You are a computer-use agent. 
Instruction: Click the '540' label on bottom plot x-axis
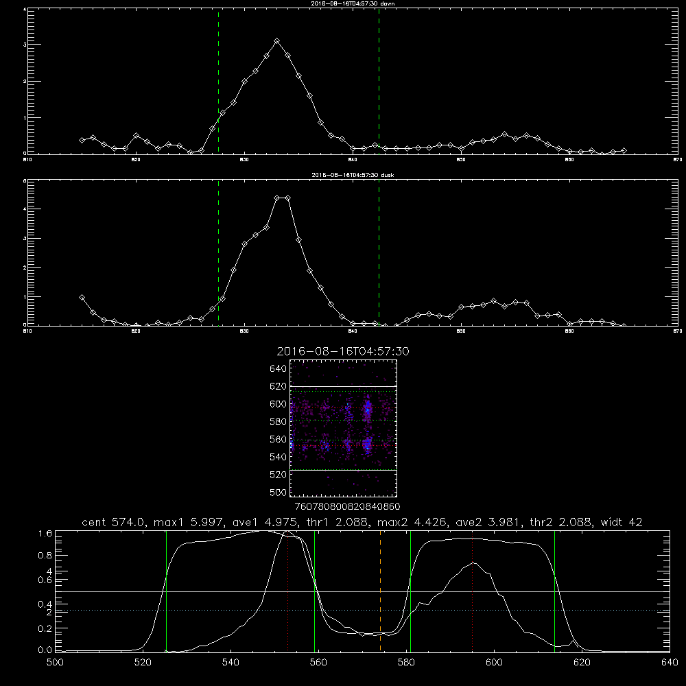pyautogui.click(x=230, y=663)
